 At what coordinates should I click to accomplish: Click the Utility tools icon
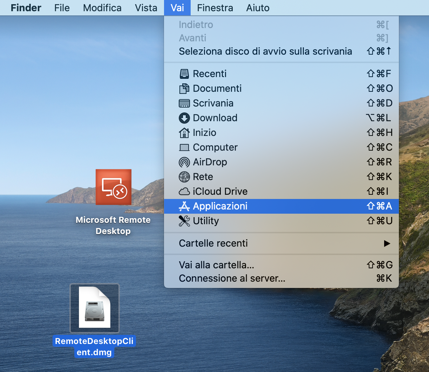[184, 221]
